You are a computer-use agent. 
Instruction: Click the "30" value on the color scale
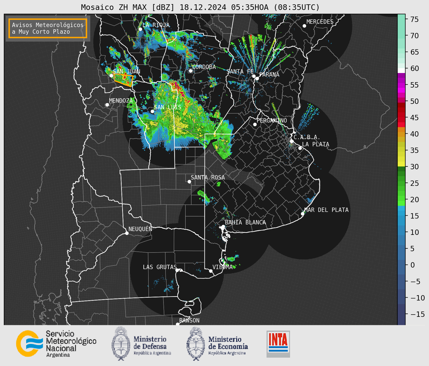414,167
